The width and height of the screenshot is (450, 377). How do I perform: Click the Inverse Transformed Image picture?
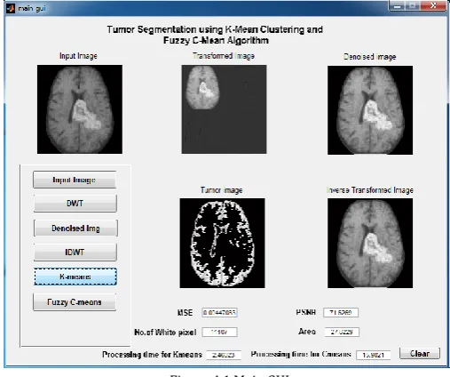click(370, 243)
